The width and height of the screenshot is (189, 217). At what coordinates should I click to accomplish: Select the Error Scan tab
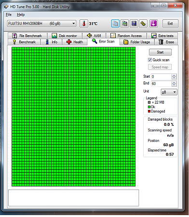103,41
